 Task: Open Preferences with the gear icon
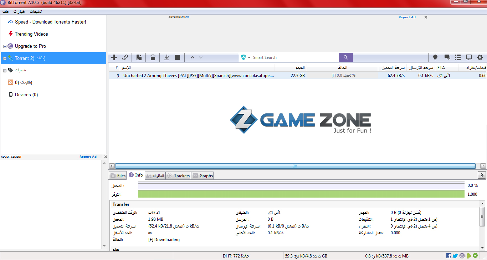[x=480, y=57]
